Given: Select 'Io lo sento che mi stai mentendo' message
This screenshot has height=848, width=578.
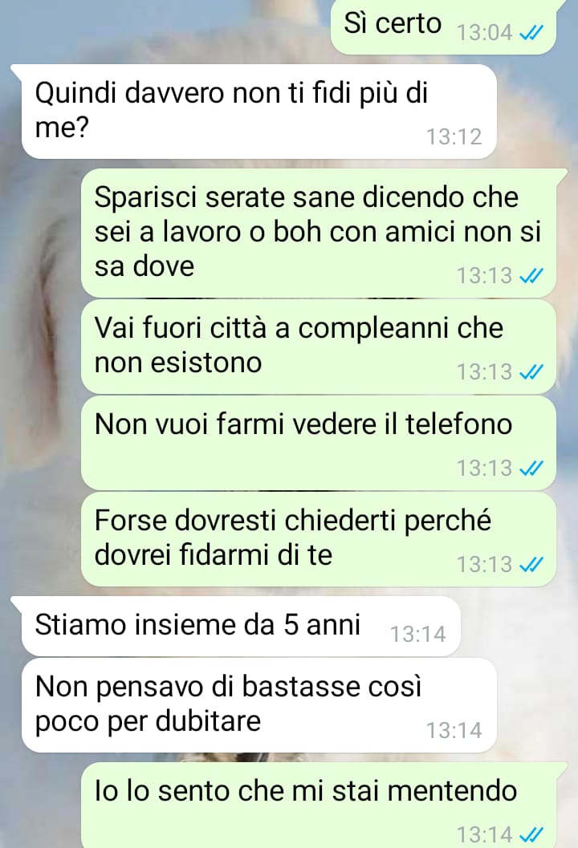Looking at the screenshot, I should (318, 805).
